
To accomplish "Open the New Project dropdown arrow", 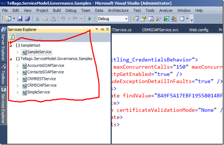I will [14, 19].
